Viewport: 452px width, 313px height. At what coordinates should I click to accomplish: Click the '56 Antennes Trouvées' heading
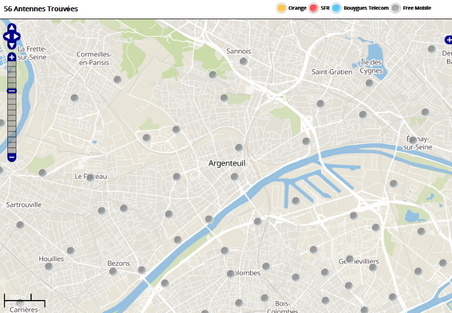[x=41, y=8]
